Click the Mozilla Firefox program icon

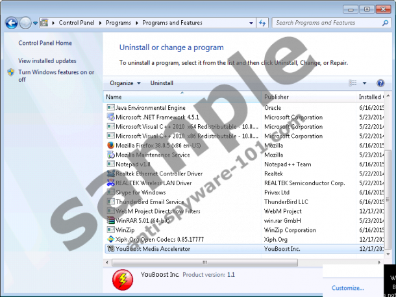110,146
